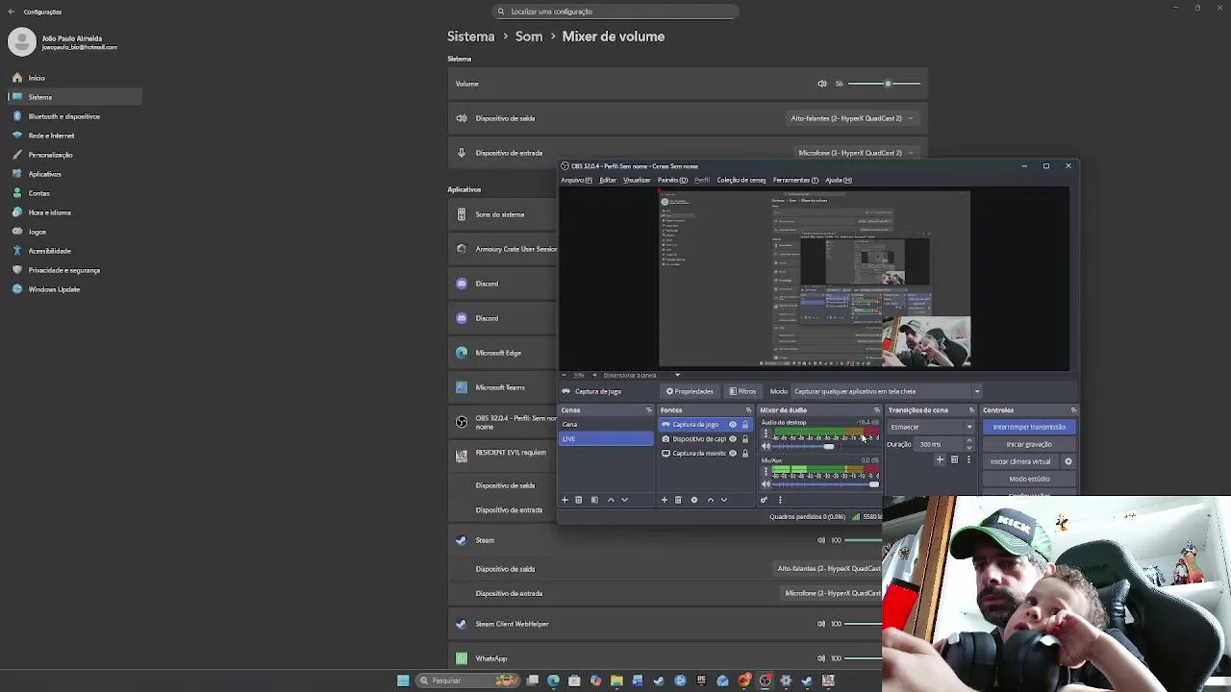Click Iniciar câmera virtual button
1231x692 pixels.
1020,461
